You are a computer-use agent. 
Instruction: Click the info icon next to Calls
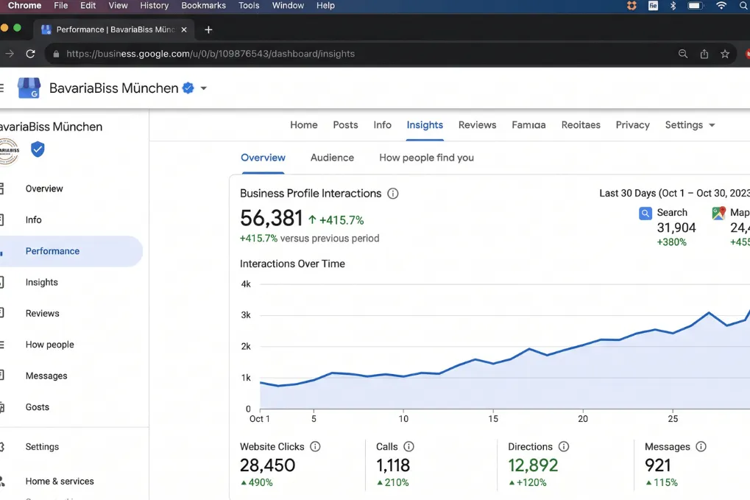pyautogui.click(x=408, y=447)
